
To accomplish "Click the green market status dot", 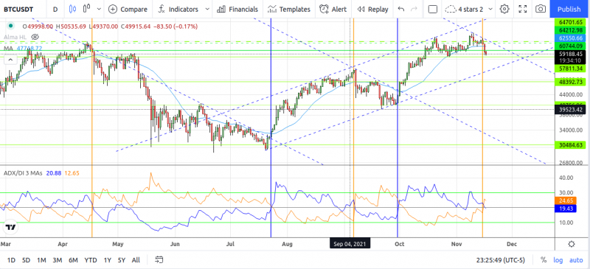I will click(x=11, y=27).
